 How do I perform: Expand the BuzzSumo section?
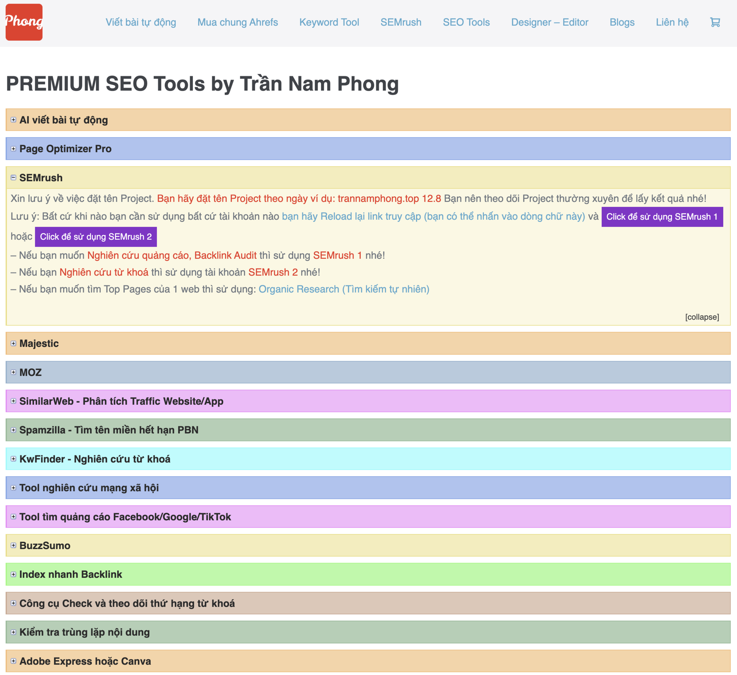(x=368, y=545)
